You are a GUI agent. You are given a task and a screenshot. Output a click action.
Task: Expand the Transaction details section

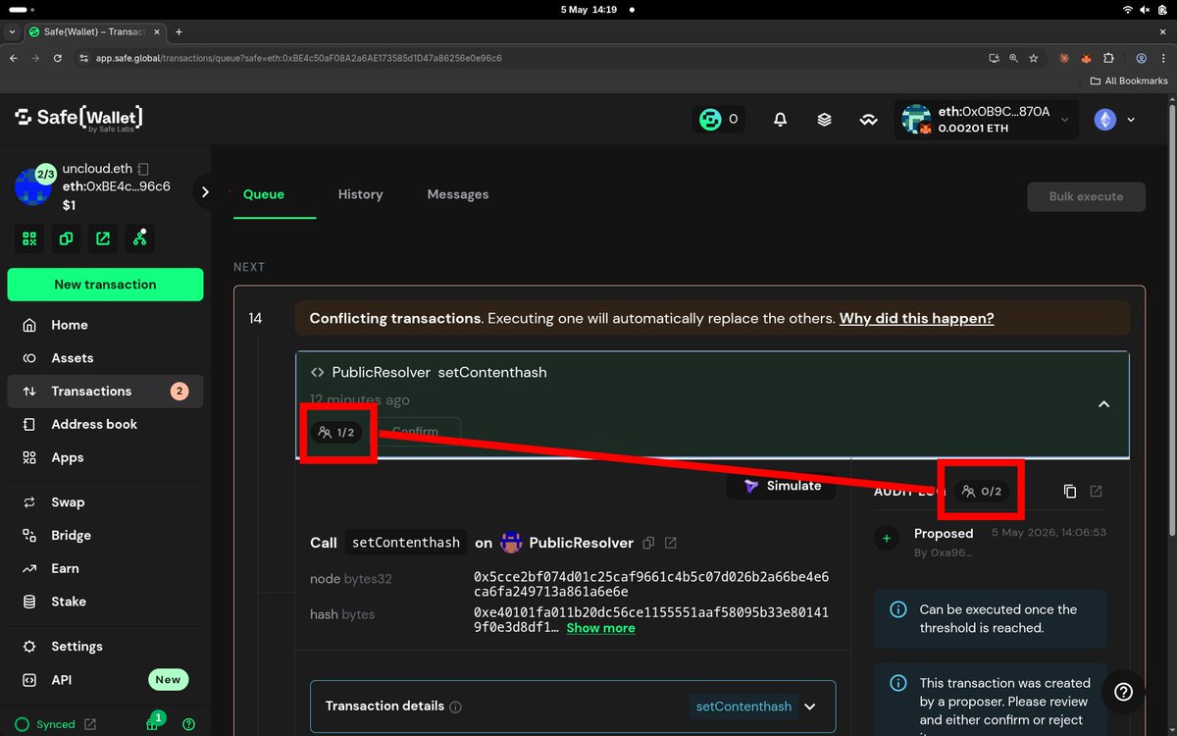(x=810, y=707)
